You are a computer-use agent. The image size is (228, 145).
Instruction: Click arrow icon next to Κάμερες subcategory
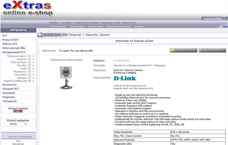[33, 78]
